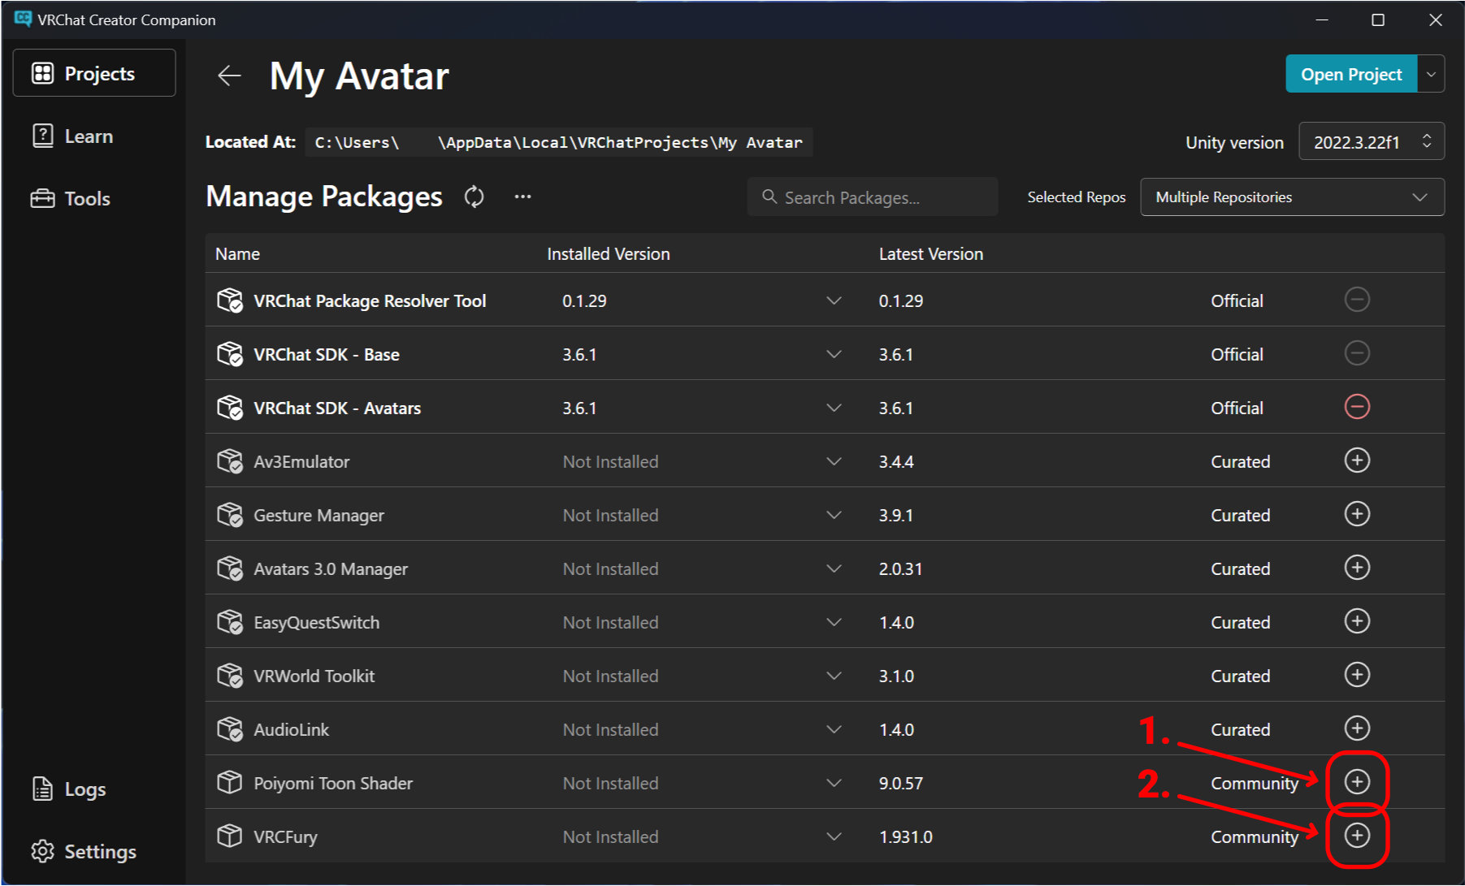Screen dimensions: 1465x886
Task: Expand version dropdown for VRWorld Toolkit
Action: tap(834, 676)
